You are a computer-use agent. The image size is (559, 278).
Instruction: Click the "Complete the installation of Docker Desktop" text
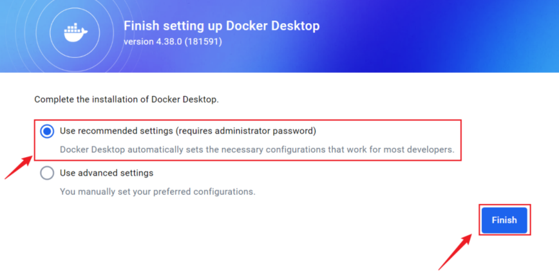coord(126,99)
